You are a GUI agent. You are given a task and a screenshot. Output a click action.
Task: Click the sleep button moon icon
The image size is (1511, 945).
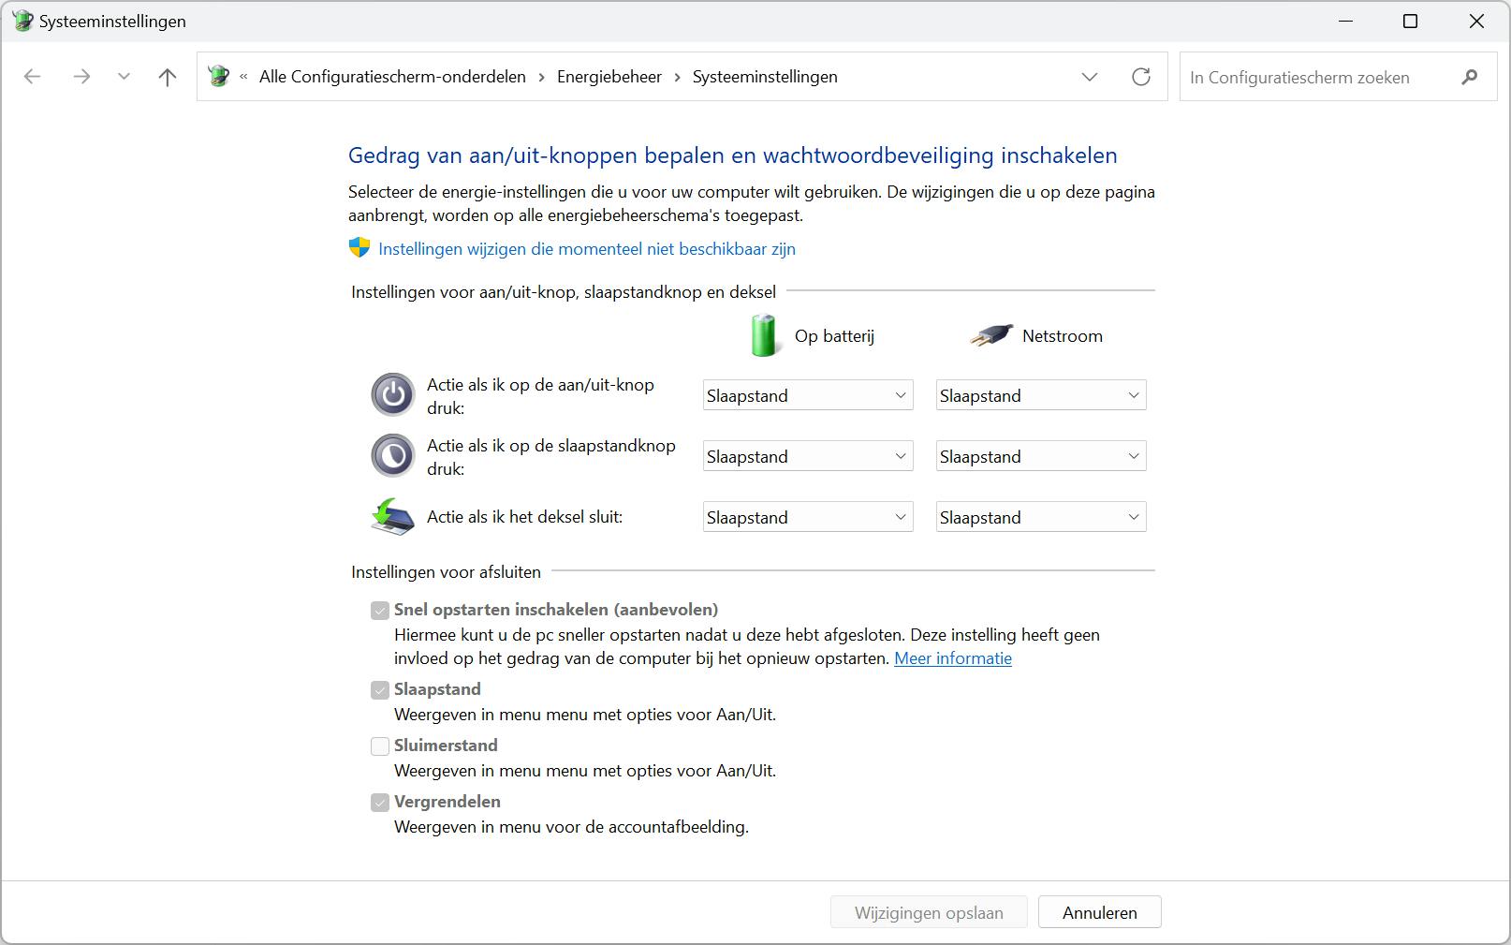click(392, 456)
